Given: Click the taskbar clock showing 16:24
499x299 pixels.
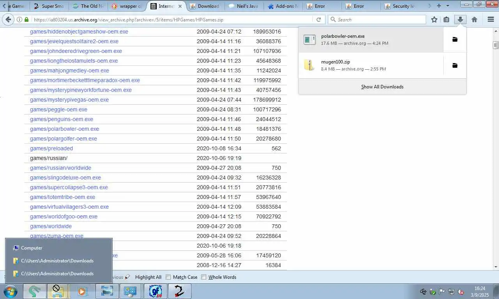Looking at the screenshot, I should (480, 292).
